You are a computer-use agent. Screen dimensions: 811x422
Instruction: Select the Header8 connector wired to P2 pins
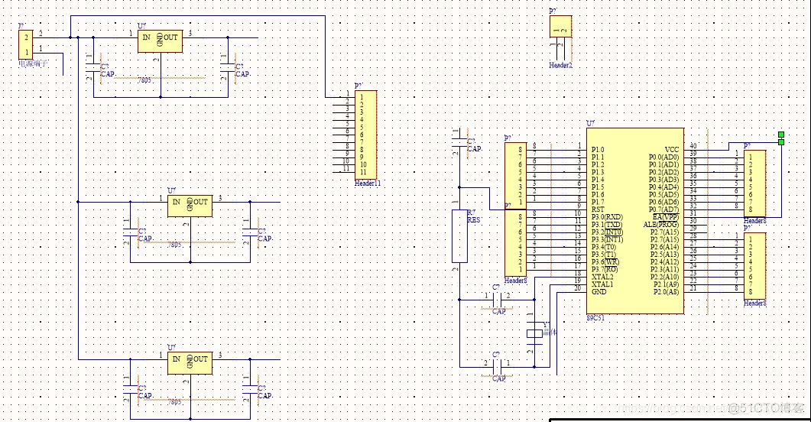(x=755, y=266)
